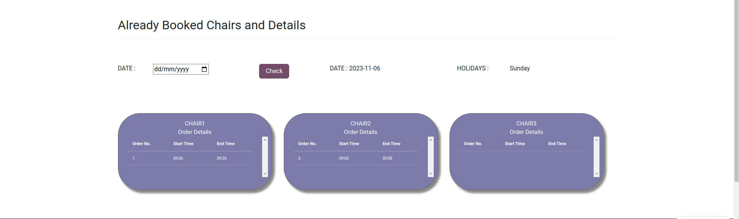
Task: Select order 3 row in CHAIR2
Action: click(x=356, y=158)
